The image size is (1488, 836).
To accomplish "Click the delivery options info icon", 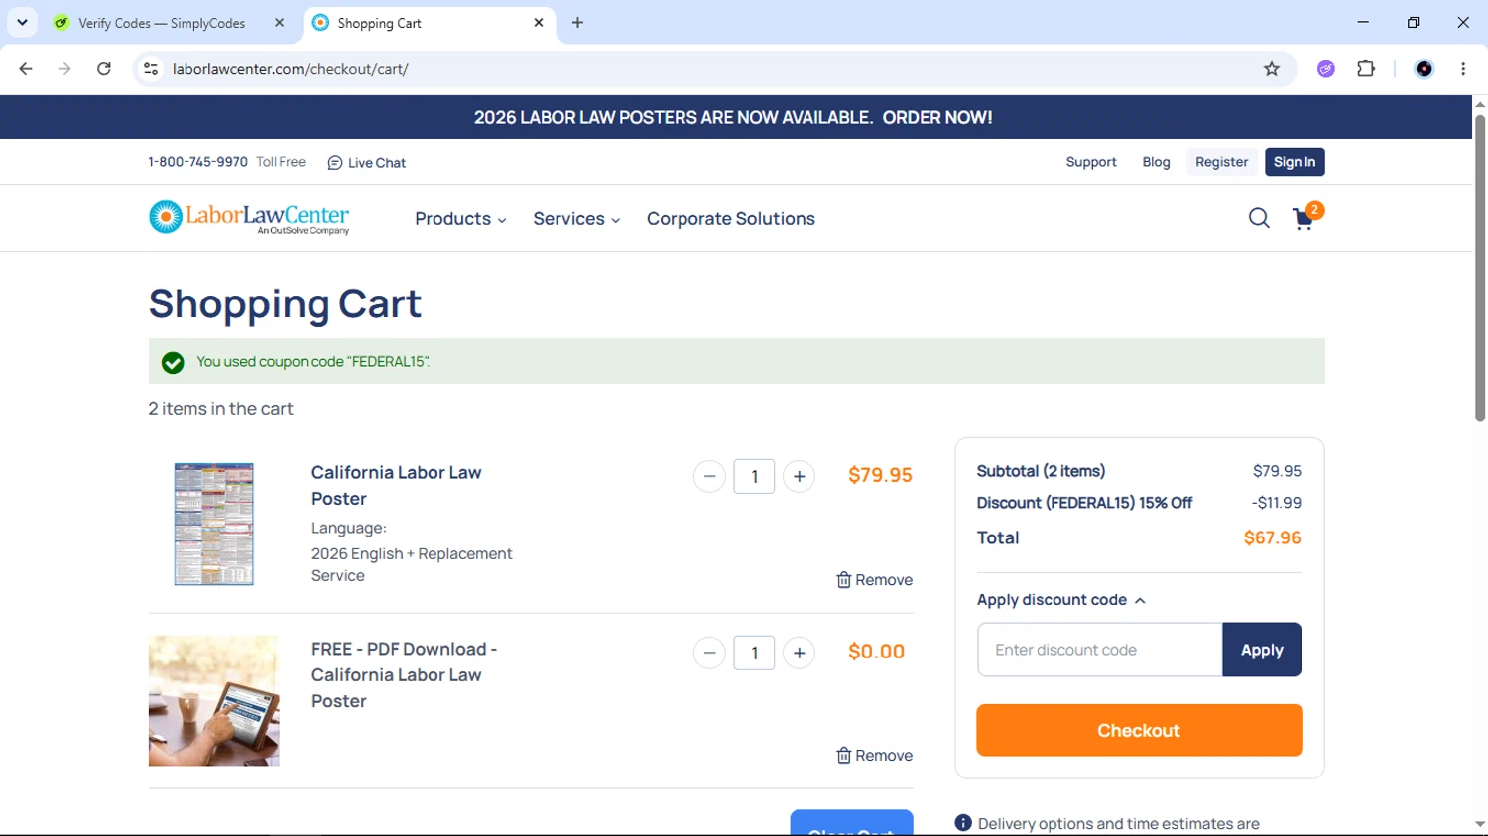I will tap(963, 823).
